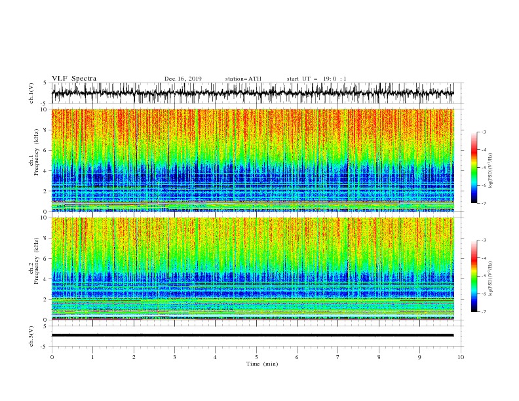The height and width of the screenshot is (401, 519).
Task: Click the "-7" label on ch.2 color scale
Action: [484, 312]
